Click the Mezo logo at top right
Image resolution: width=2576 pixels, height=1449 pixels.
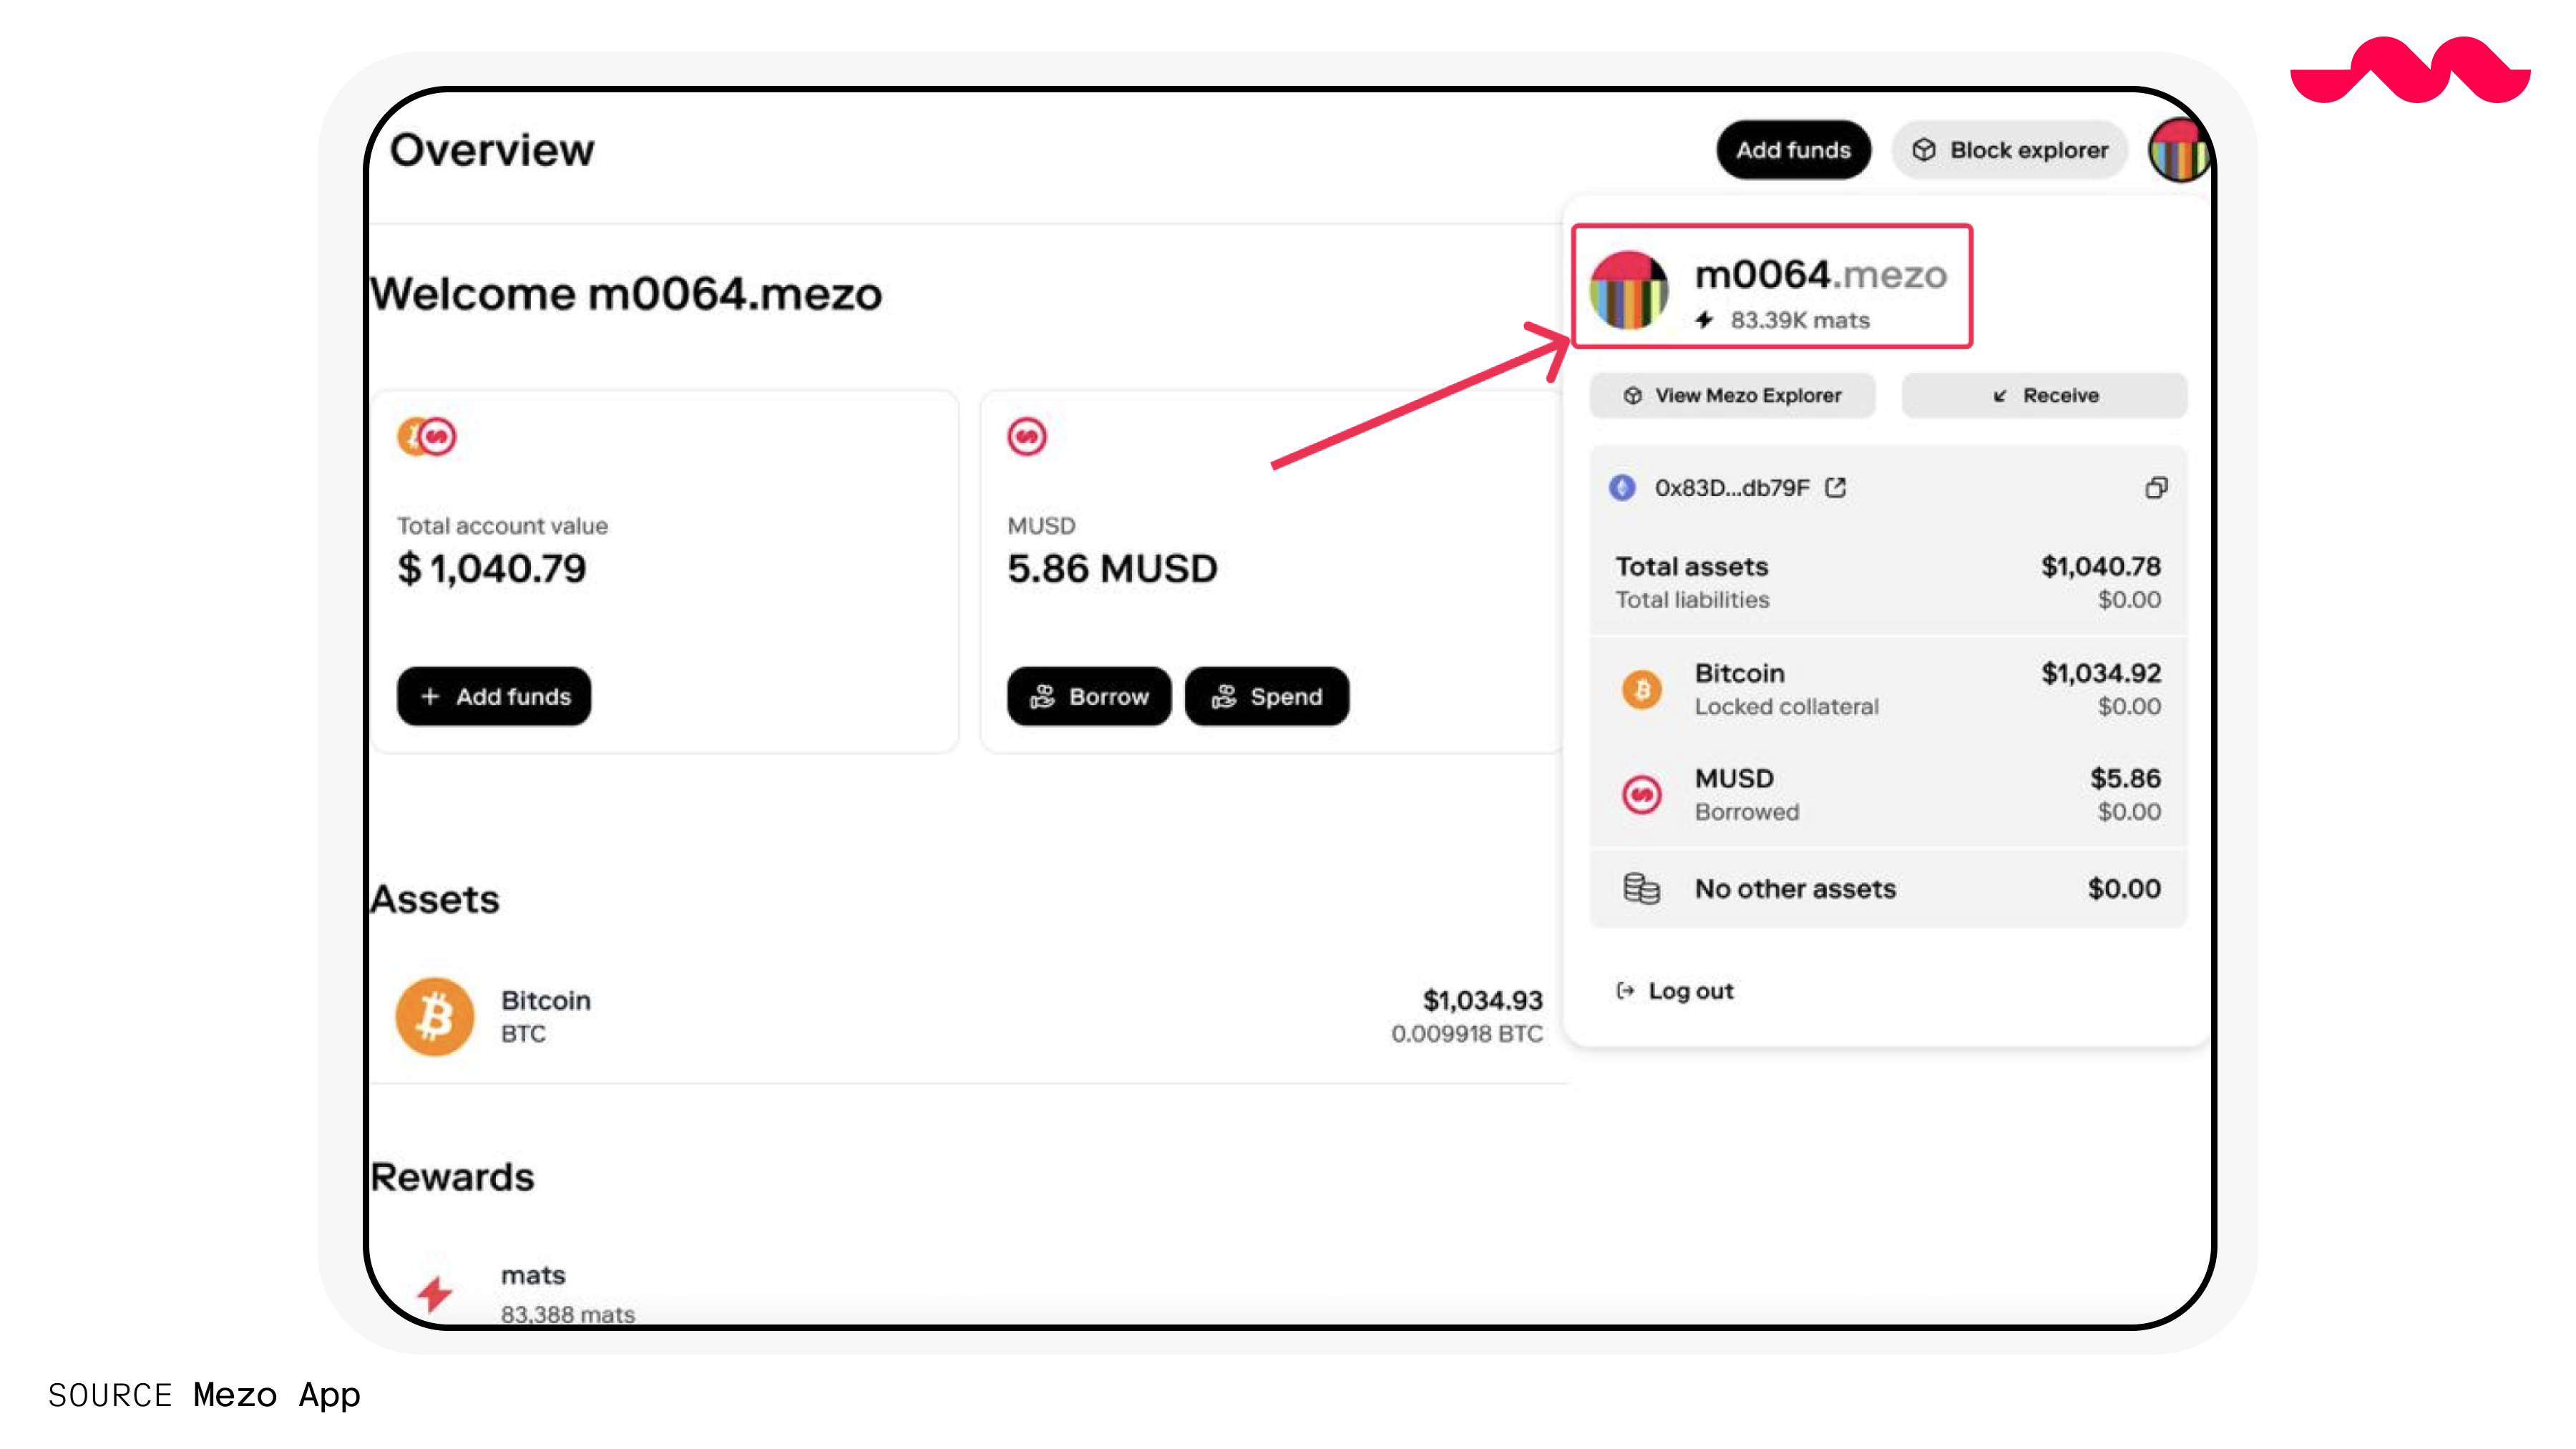[2411, 70]
